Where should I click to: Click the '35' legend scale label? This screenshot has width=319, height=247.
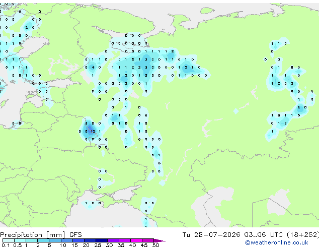[121, 245]
